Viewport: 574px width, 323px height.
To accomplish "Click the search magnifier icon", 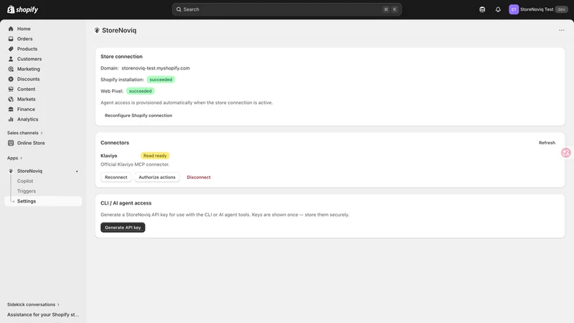I will pyautogui.click(x=179, y=9).
